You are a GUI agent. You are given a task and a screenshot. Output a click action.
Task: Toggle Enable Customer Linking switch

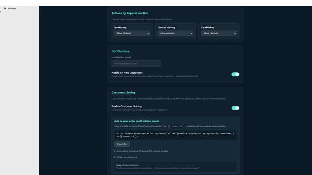coord(235,108)
